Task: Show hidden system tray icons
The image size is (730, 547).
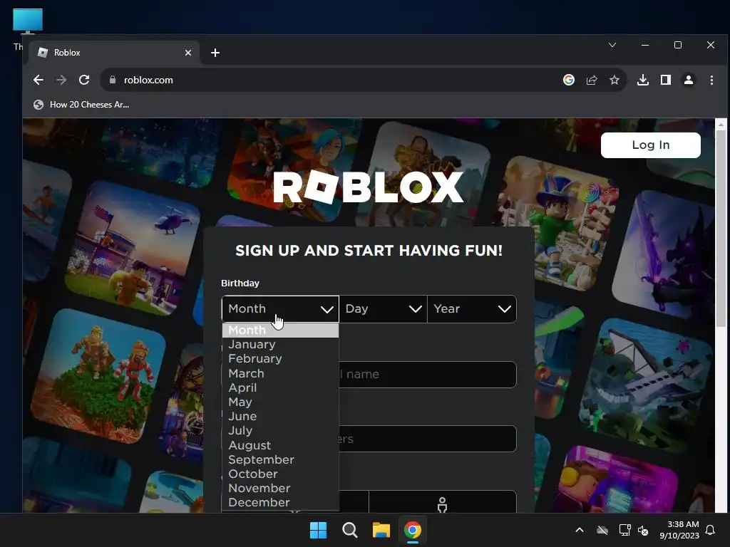Action: pos(580,530)
